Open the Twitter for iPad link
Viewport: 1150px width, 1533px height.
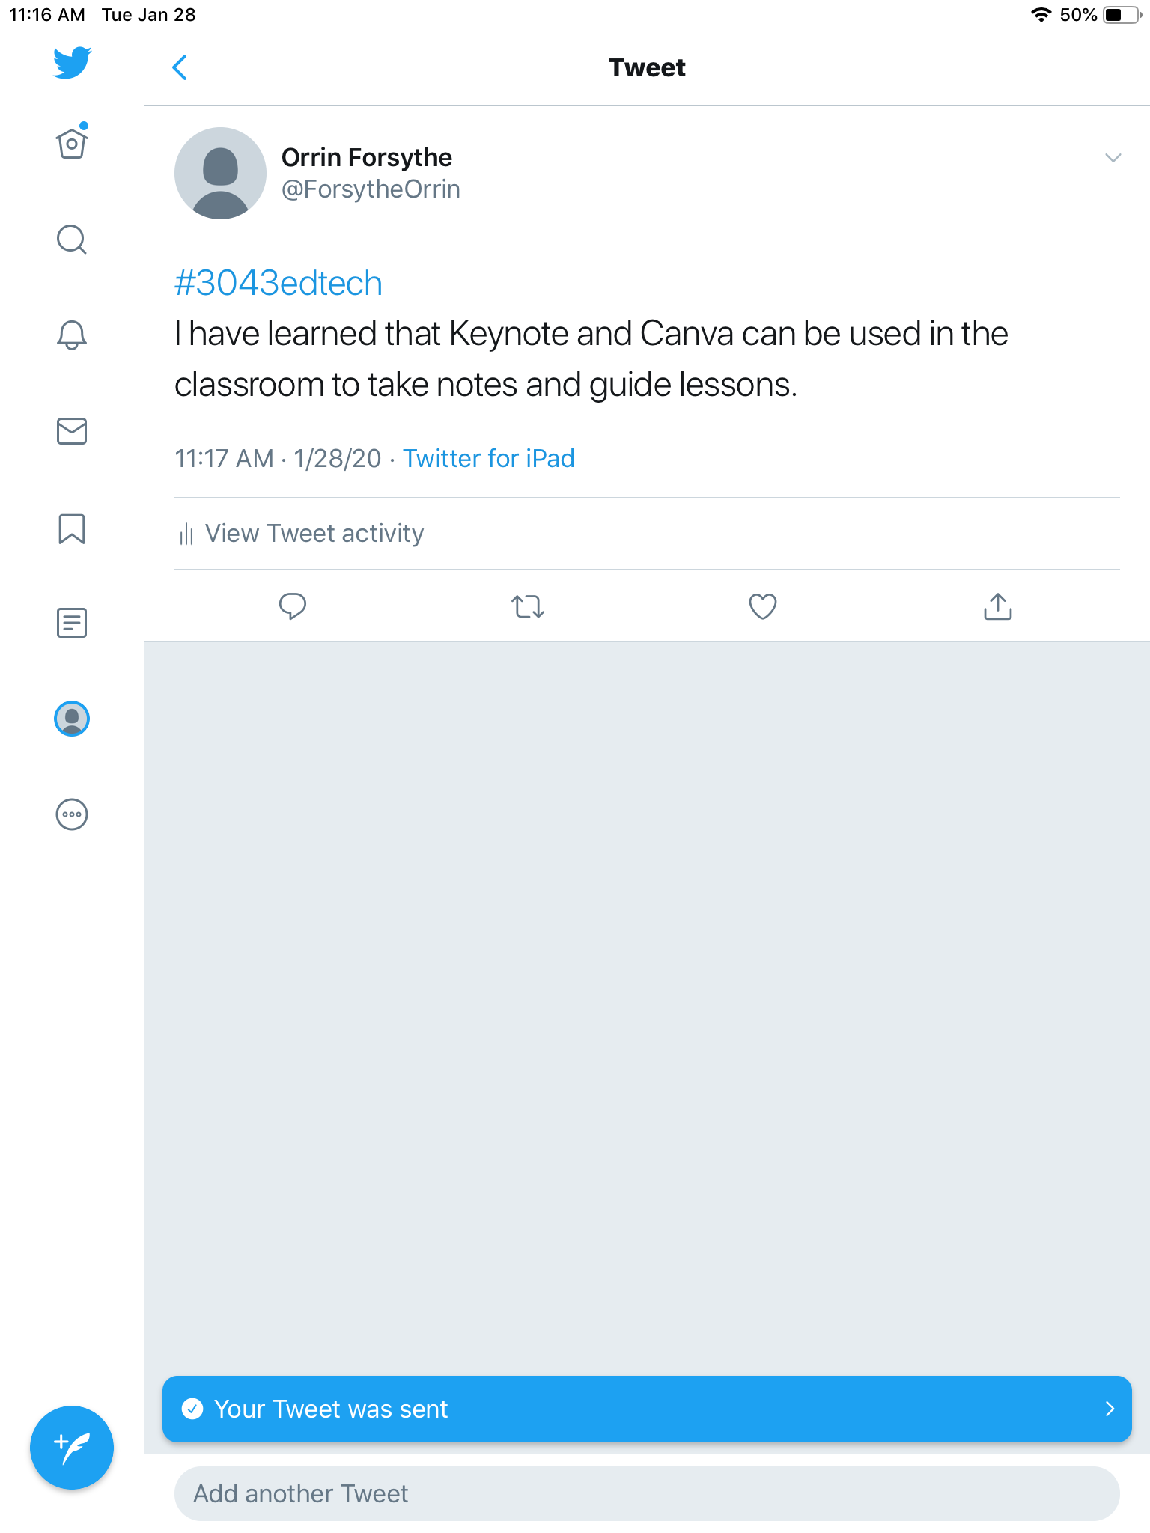click(489, 458)
